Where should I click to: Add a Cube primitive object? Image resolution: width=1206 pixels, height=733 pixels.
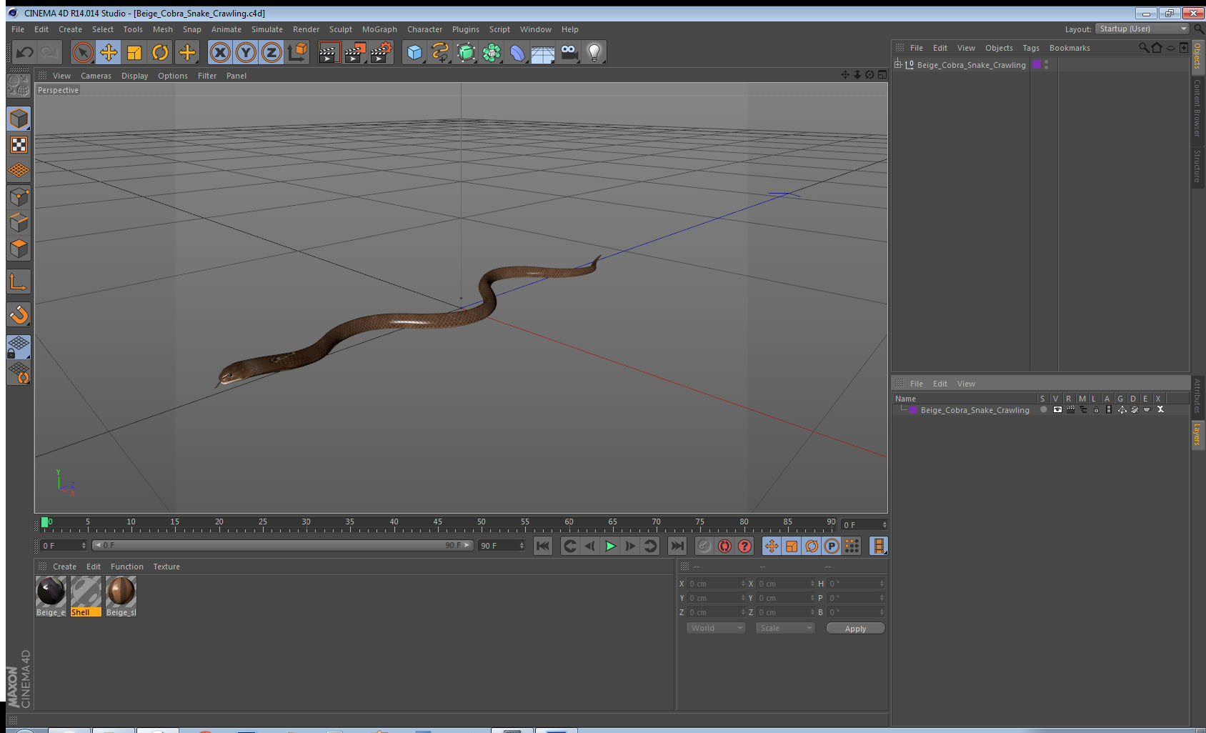coord(414,52)
